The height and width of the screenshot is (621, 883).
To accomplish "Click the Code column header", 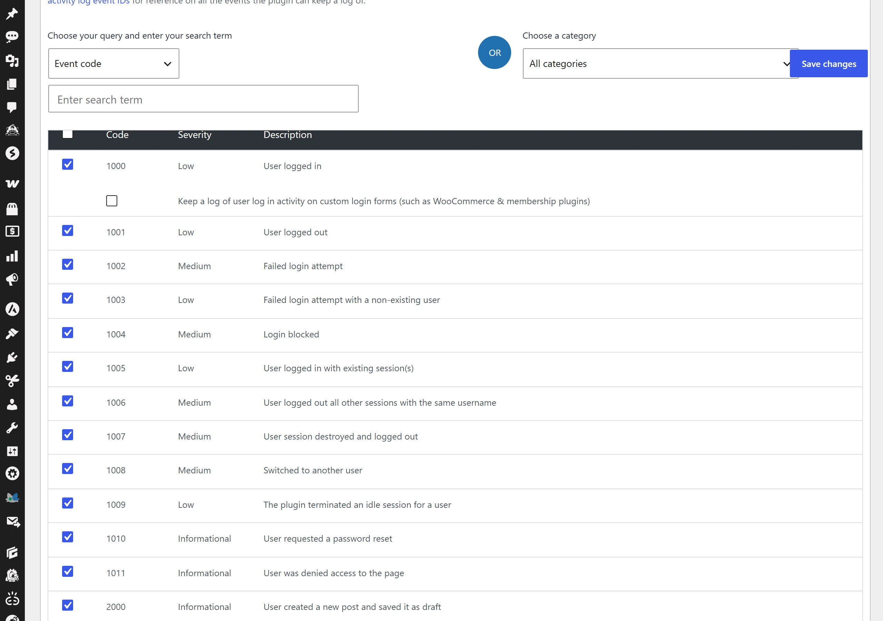I will click(x=117, y=135).
